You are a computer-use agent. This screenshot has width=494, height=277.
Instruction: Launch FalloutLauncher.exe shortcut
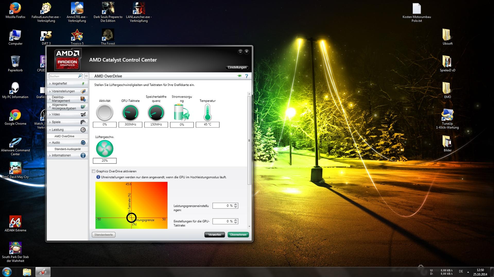pos(46,12)
